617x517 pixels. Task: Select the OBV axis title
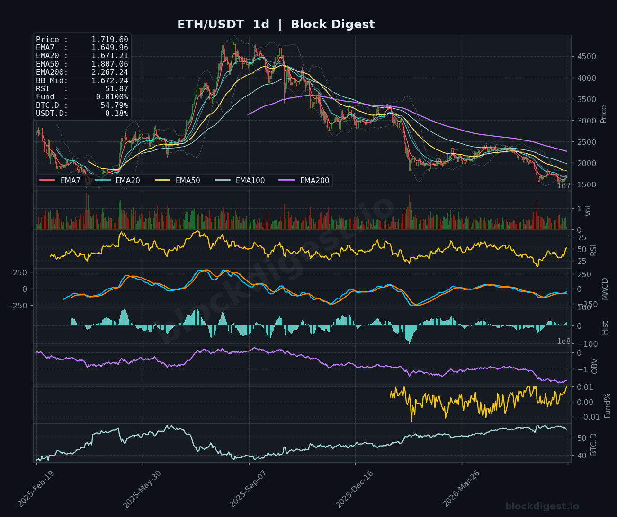(595, 366)
